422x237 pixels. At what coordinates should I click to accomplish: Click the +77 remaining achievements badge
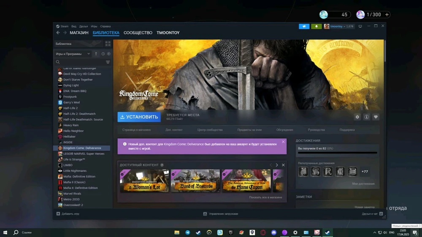(x=365, y=171)
